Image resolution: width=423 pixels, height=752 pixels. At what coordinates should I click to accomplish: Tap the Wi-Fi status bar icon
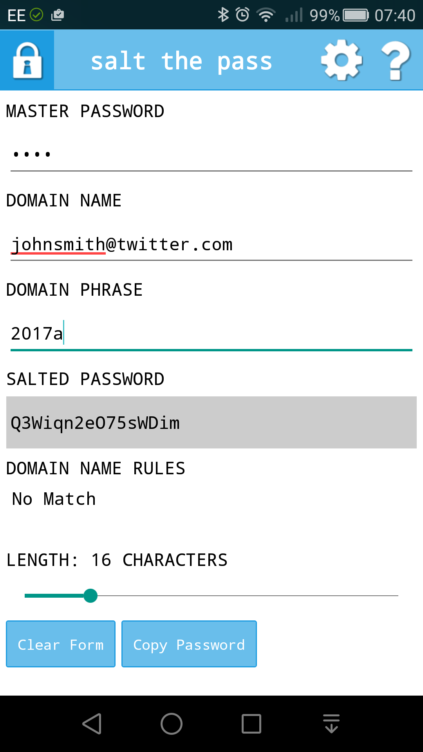point(266,15)
